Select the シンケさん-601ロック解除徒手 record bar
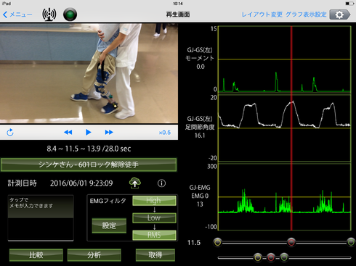356x266 pixels. pos(89,165)
